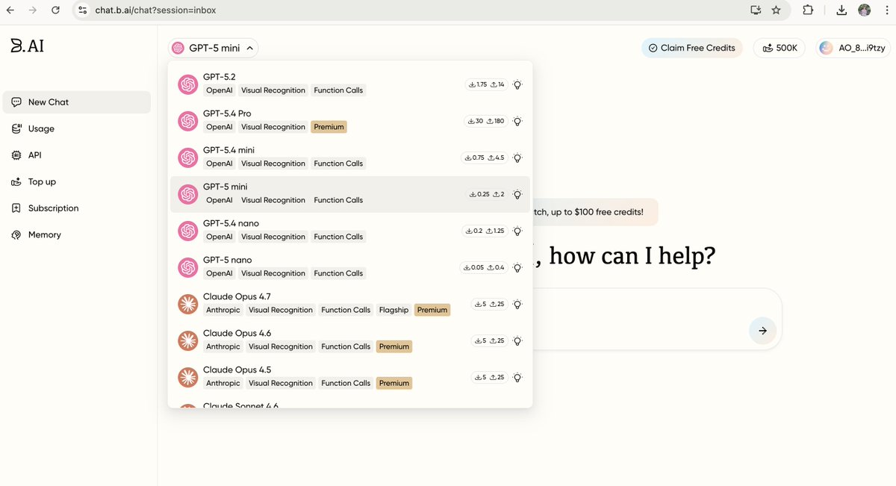Open New Chat in the sidebar
The height and width of the screenshot is (486, 896).
[77, 102]
